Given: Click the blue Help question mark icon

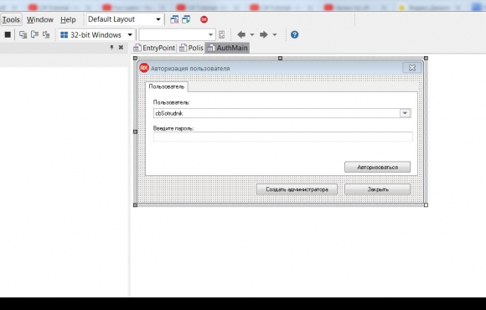Looking at the screenshot, I should point(294,34).
